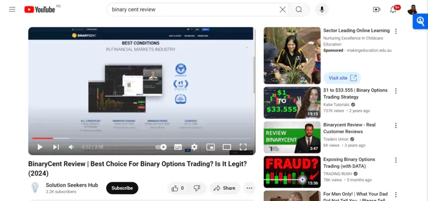Image resolution: width=428 pixels, height=201 pixels.
Task: Go to YouTube home via logo
Action: click(x=40, y=10)
